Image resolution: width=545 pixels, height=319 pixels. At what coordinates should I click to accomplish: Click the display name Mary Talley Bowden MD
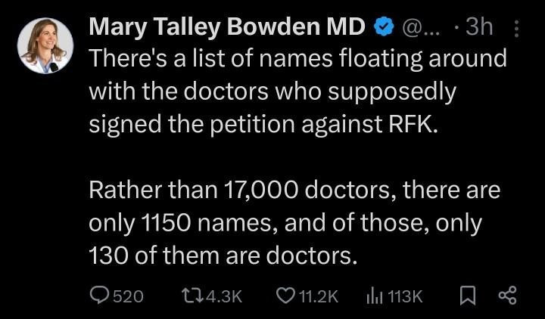pos(227,26)
